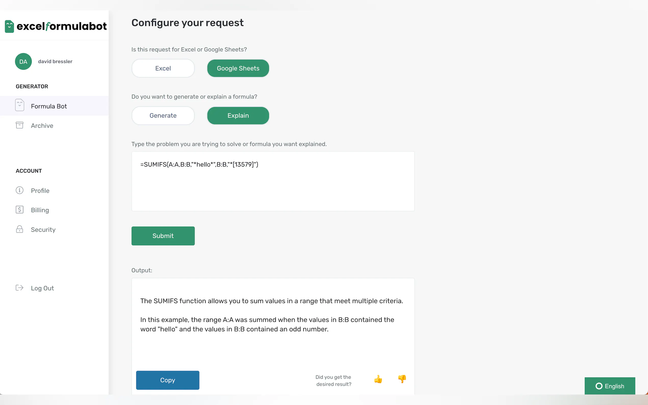Select the Google Sheets option
The width and height of the screenshot is (648, 405).
coord(238,68)
